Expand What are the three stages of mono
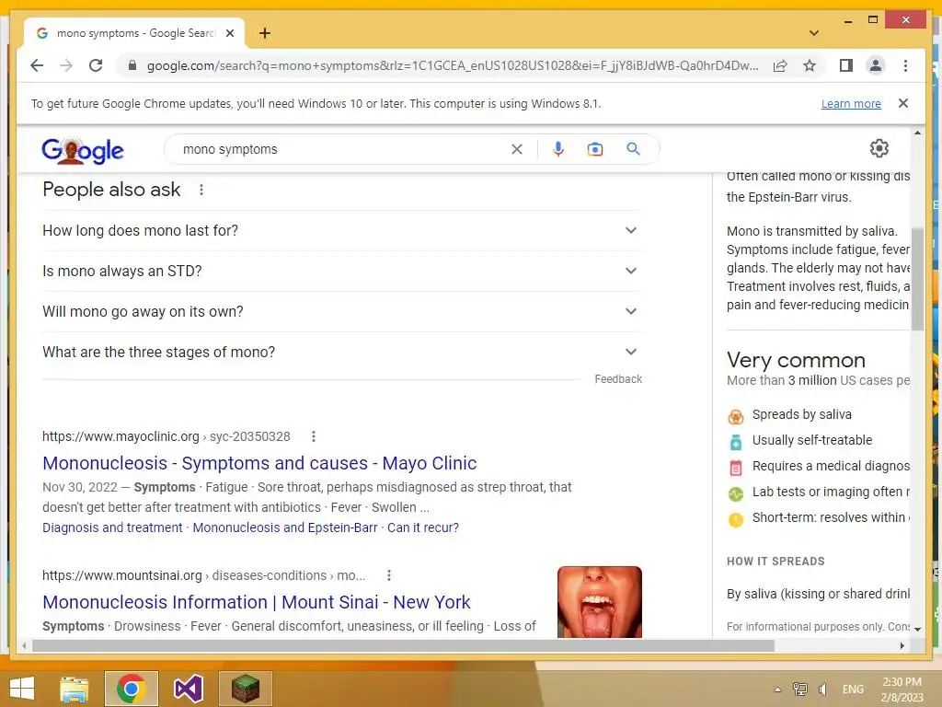The height and width of the screenshot is (707, 942). point(341,352)
